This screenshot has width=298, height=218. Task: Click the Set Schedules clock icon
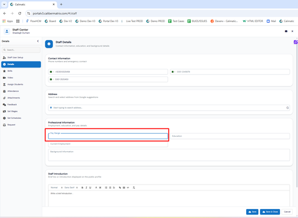coord(4,118)
